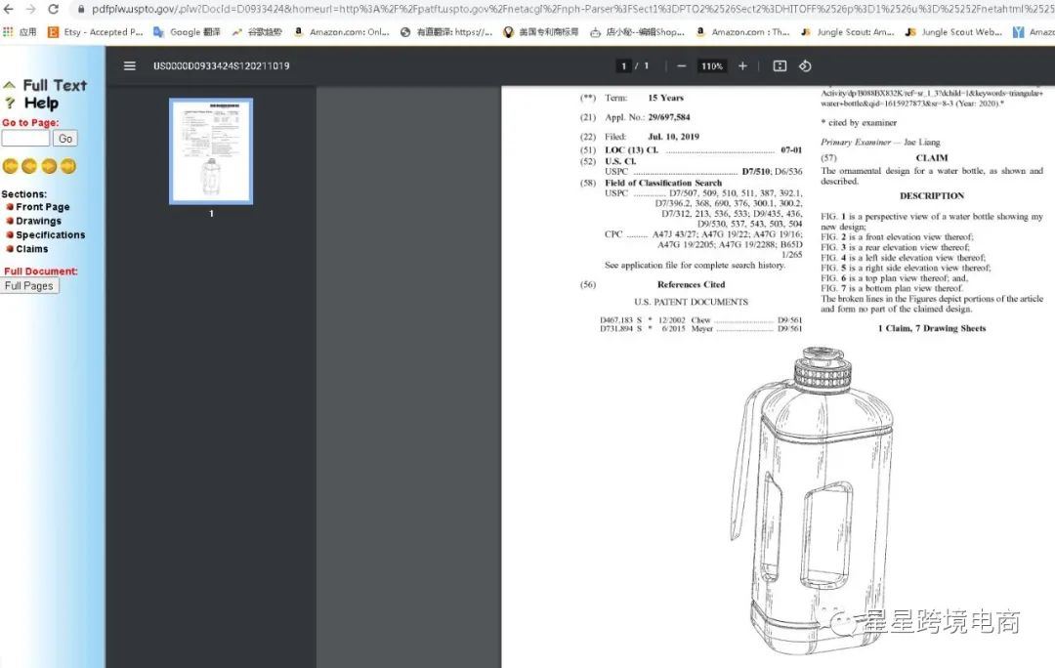Click the previous page yellow arrow
Image resolution: width=1055 pixels, height=668 pixels.
29,166
